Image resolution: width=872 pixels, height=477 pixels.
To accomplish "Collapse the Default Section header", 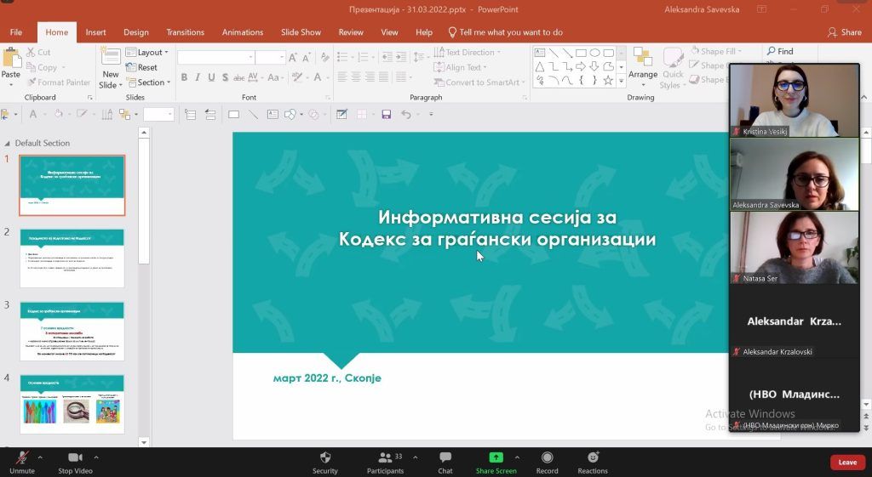I will point(7,143).
